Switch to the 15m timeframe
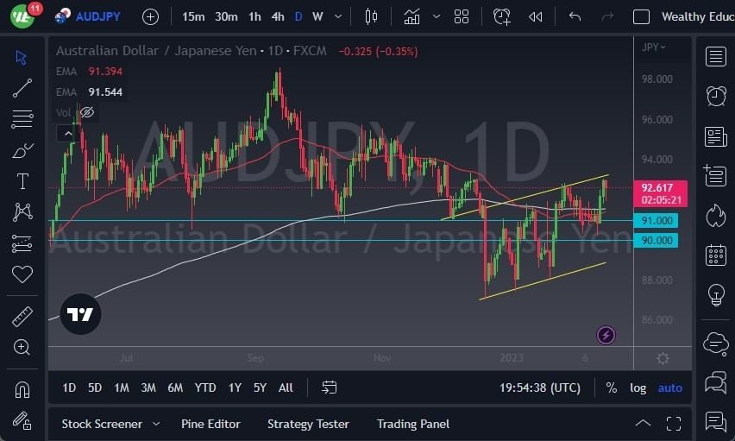 tap(193, 17)
